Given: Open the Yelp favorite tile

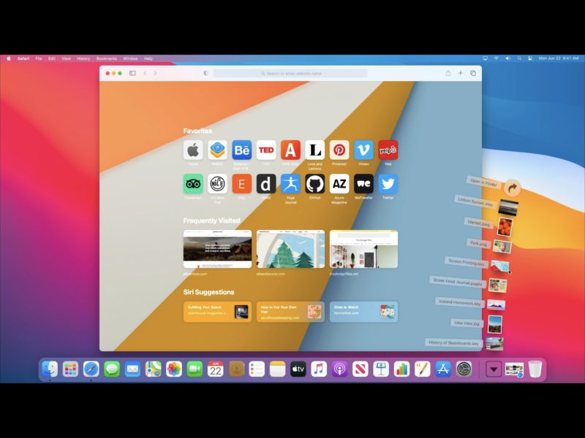Looking at the screenshot, I should coord(388,150).
